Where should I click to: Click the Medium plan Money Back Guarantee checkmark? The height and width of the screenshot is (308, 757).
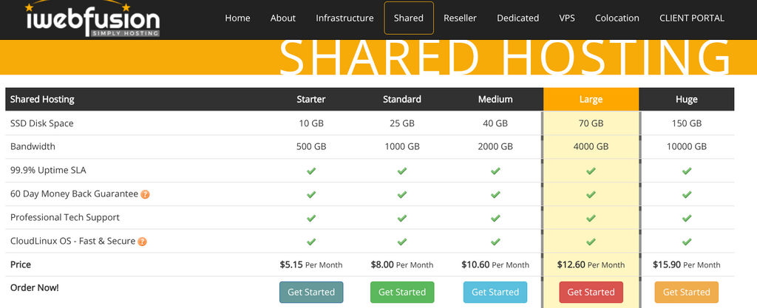pos(495,194)
